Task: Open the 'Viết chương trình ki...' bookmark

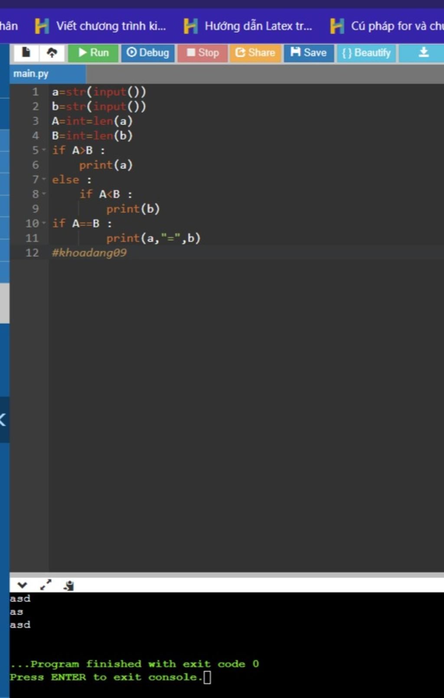Action: [x=101, y=26]
